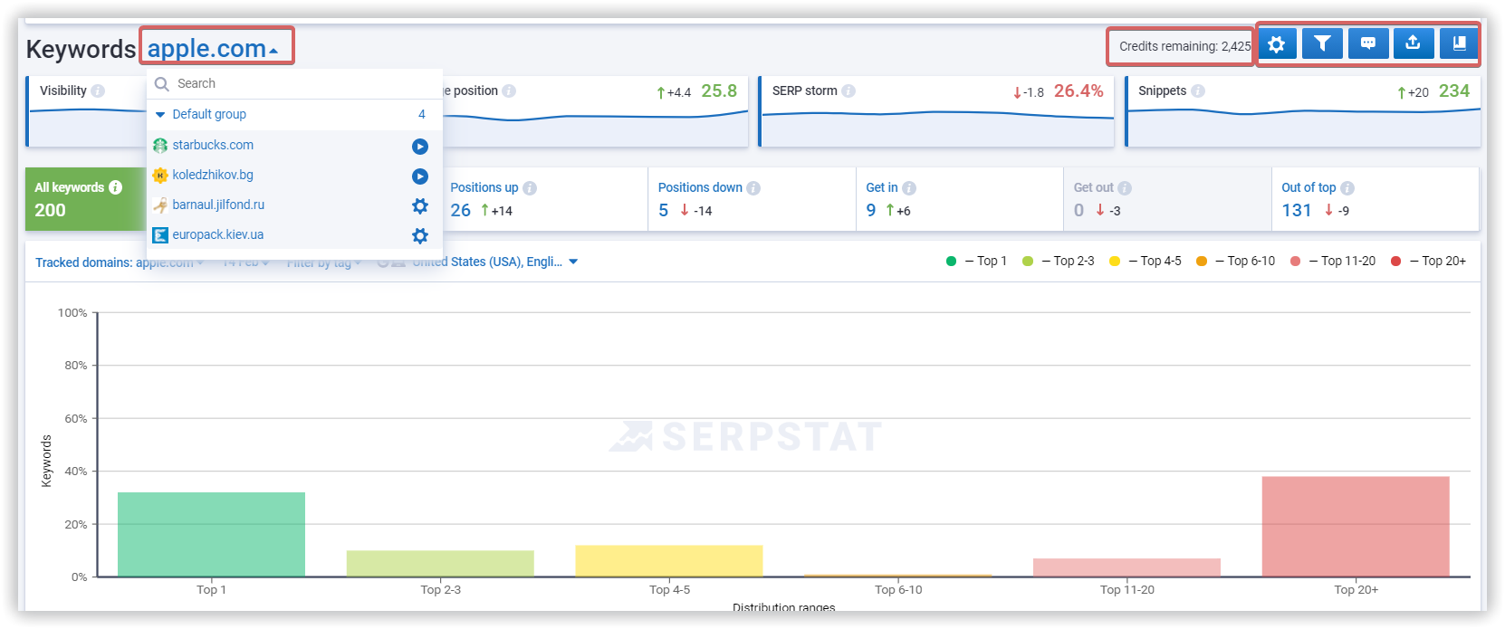The image size is (1505, 629).
Task: Select the Out of top tab
Action: [x=1376, y=199]
